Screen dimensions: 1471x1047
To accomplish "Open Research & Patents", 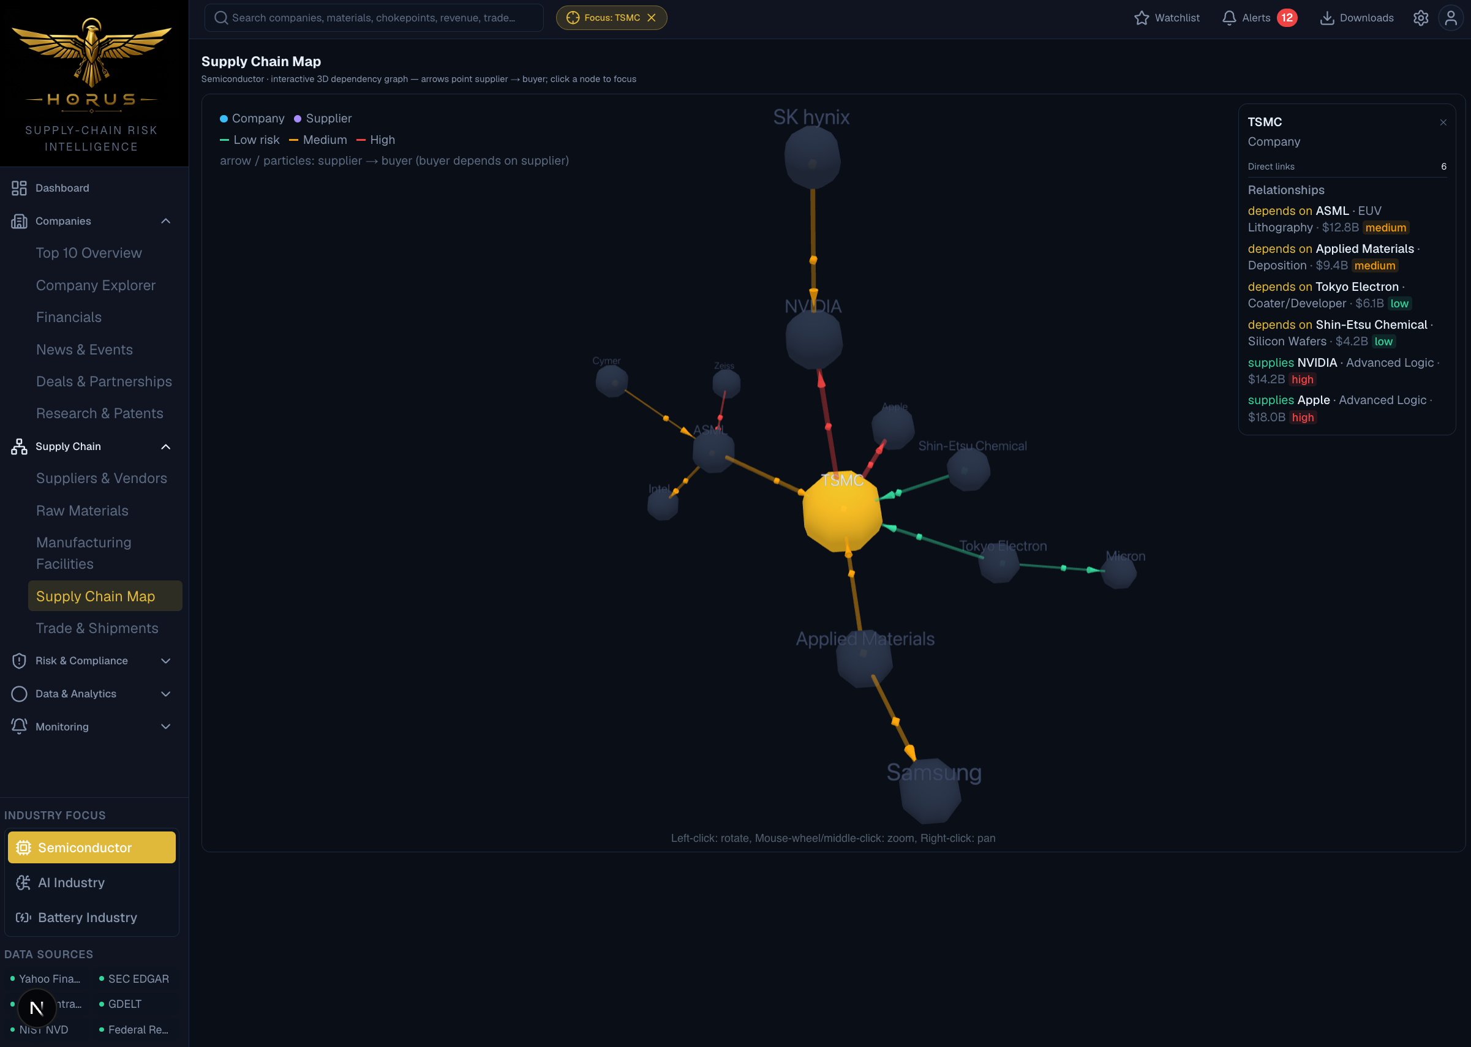I will click(x=100, y=414).
